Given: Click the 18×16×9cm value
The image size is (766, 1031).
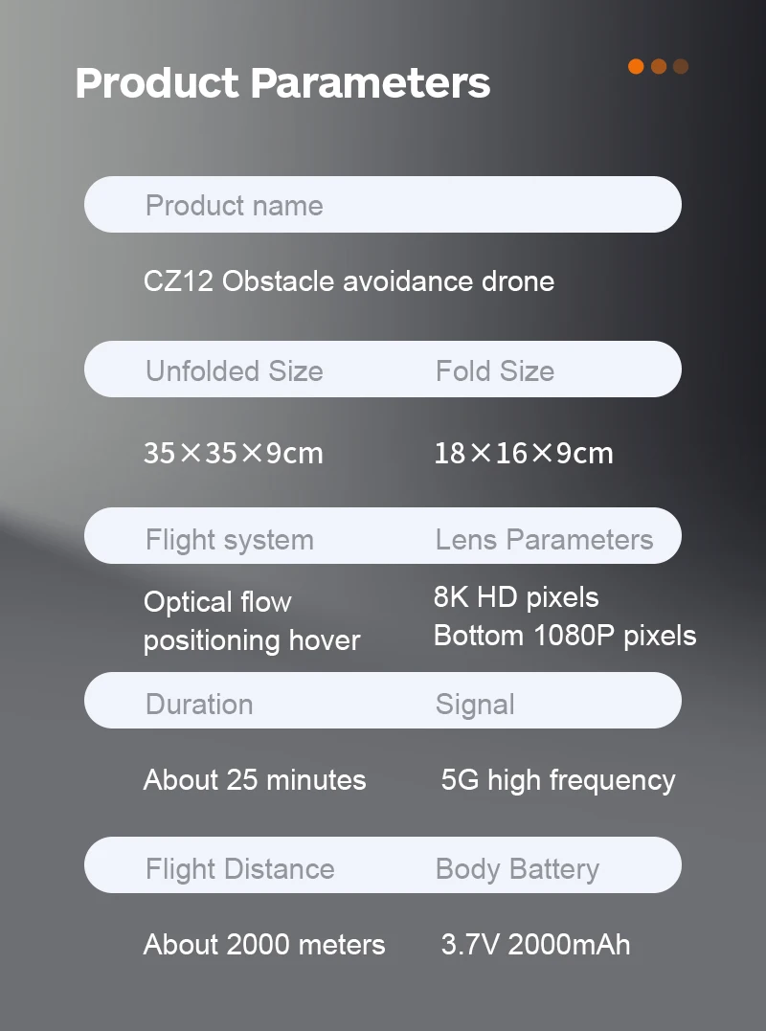Looking at the screenshot, I should pos(523,453).
